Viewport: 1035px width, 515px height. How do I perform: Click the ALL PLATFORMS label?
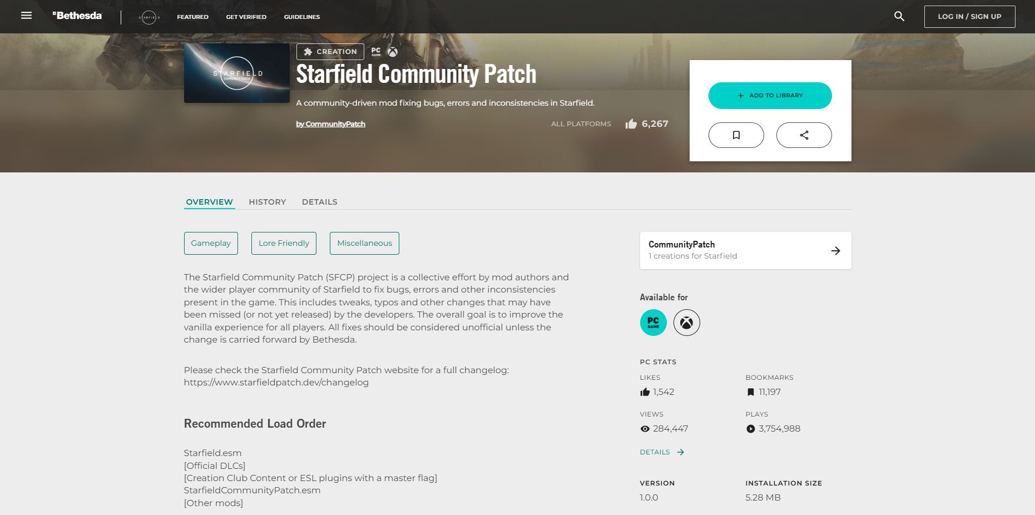(x=581, y=124)
